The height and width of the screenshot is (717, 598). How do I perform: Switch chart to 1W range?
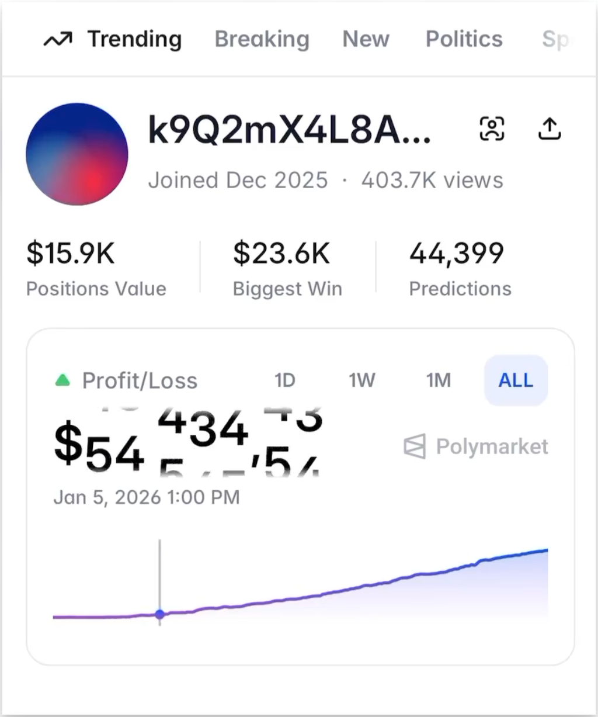[x=362, y=380]
